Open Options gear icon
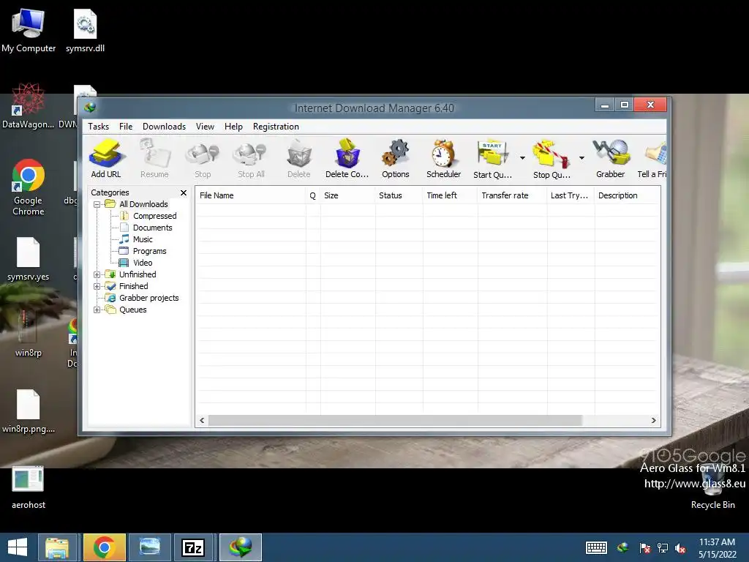The image size is (749, 562). tap(396, 158)
